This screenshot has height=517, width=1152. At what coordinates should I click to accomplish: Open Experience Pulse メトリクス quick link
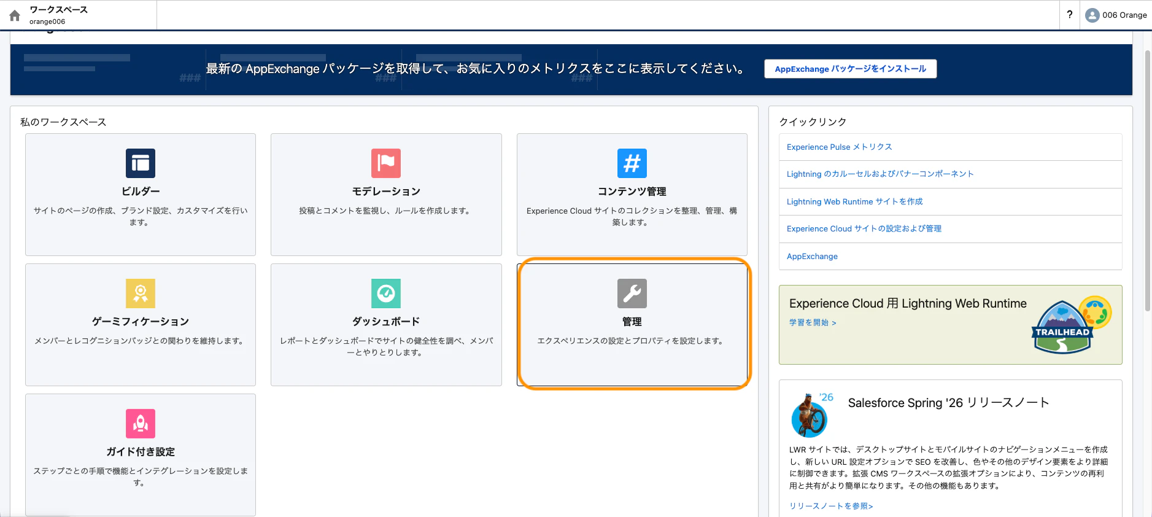[839, 147]
